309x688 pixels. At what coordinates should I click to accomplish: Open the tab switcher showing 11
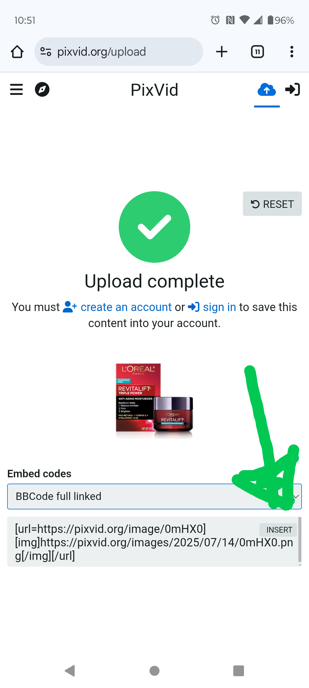tap(257, 52)
